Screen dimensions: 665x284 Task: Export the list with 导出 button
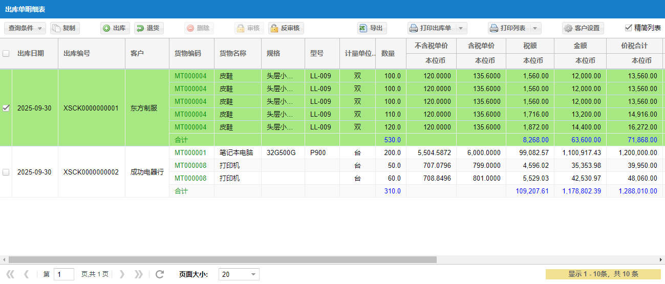point(372,28)
